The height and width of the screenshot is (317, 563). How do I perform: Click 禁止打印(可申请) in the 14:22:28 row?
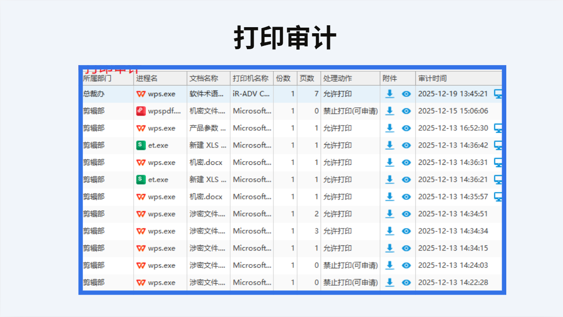point(350,282)
